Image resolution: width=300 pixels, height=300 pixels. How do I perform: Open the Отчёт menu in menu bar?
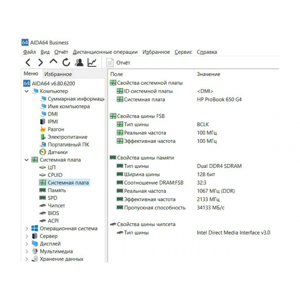pos(61,52)
